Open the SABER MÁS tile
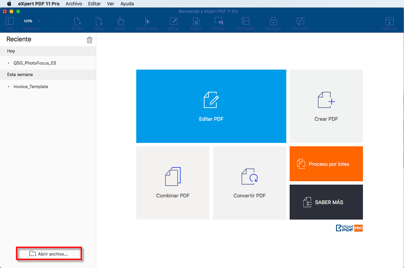This screenshot has width=404, height=268. (326, 202)
